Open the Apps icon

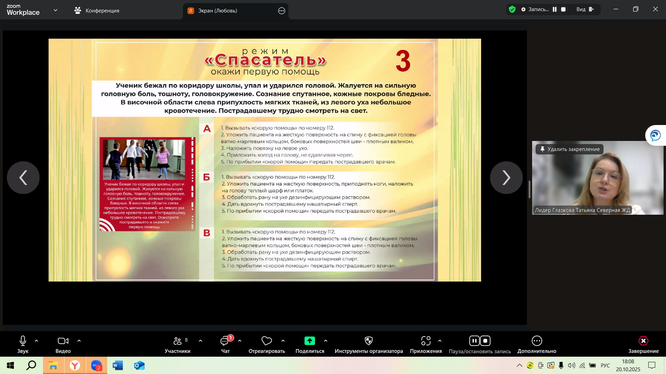pos(426,341)
